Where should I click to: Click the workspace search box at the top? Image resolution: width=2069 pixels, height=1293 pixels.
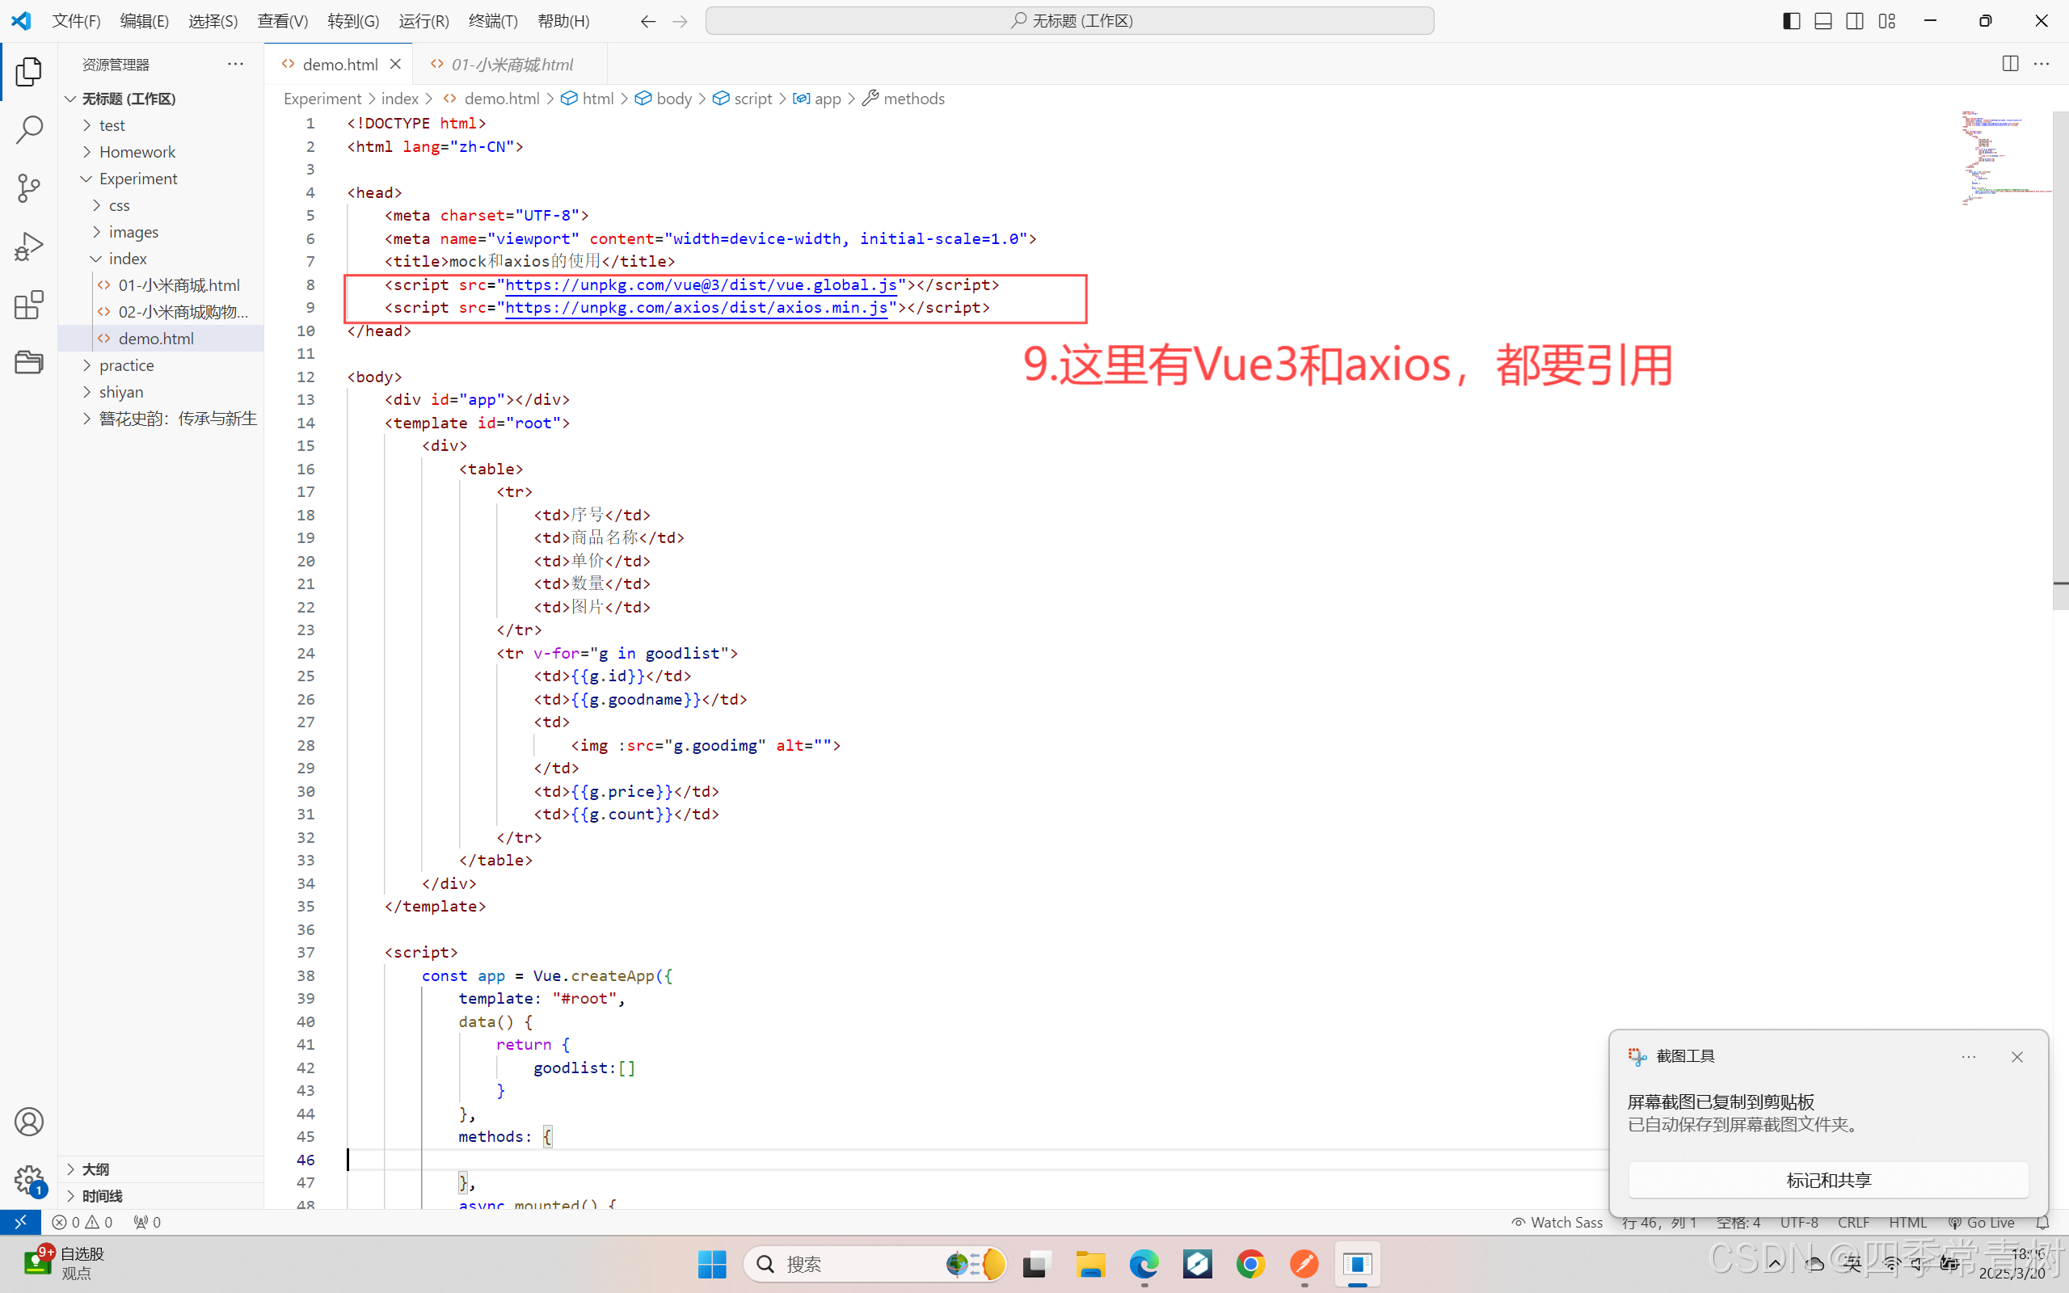pos(1068,19)
